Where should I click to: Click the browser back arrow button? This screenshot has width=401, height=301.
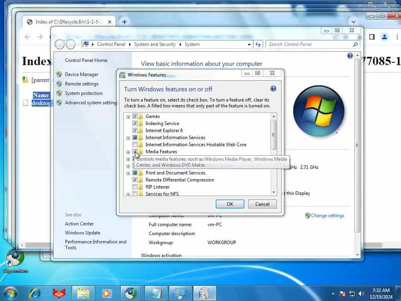pos(27,37)
